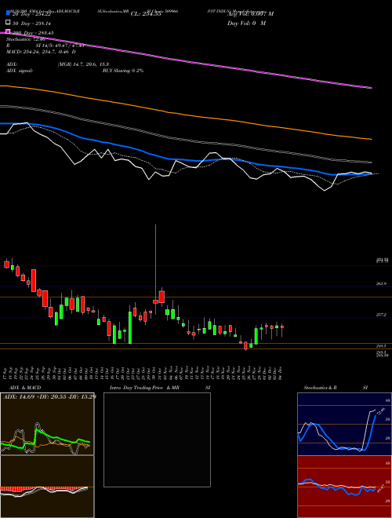Viewport: 392px width, 518px height.
Task: Click the '(MGR) 14.7, 20.6, 15.3' ADX values
Action: [83, 64]
